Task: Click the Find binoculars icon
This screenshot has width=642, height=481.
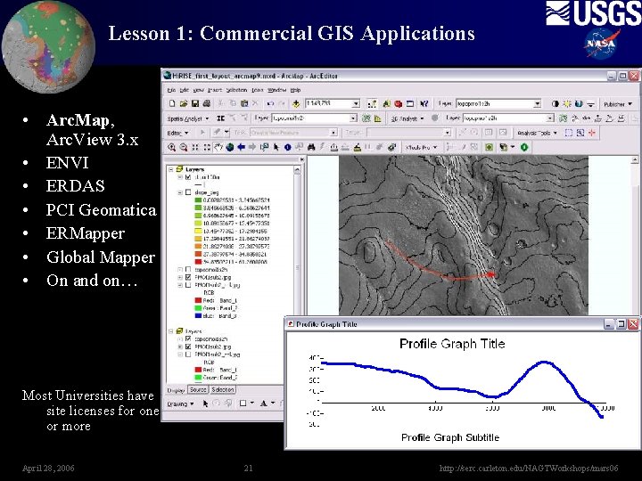Action: coord(311,147)
